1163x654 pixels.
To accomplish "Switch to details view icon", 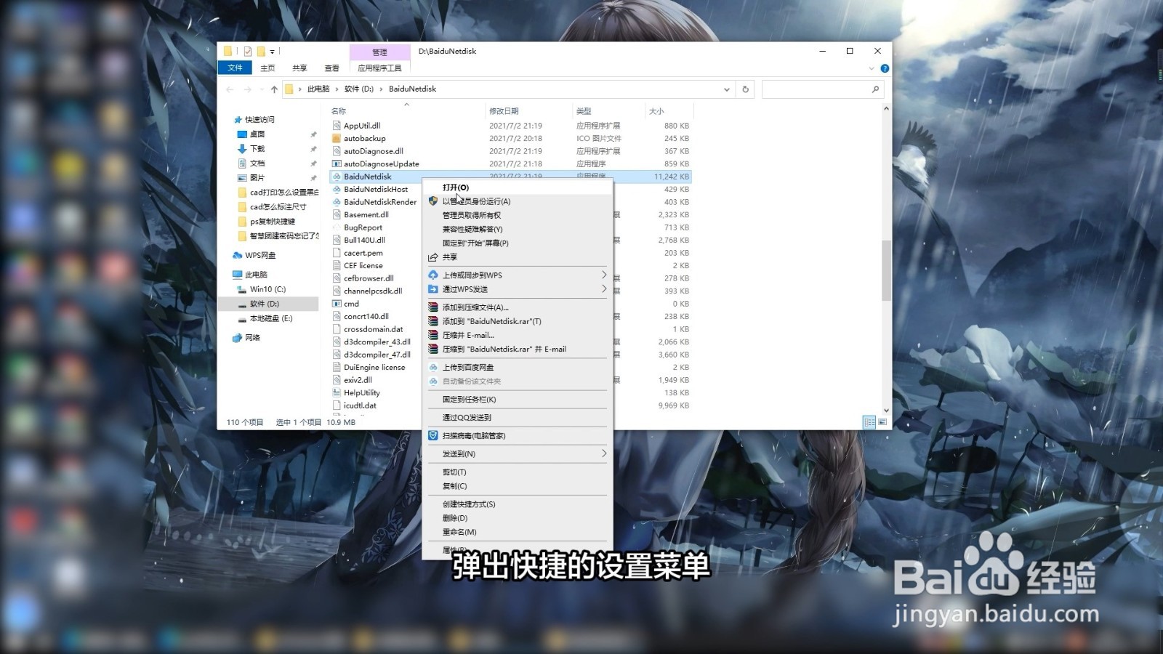I will (869, 422).
